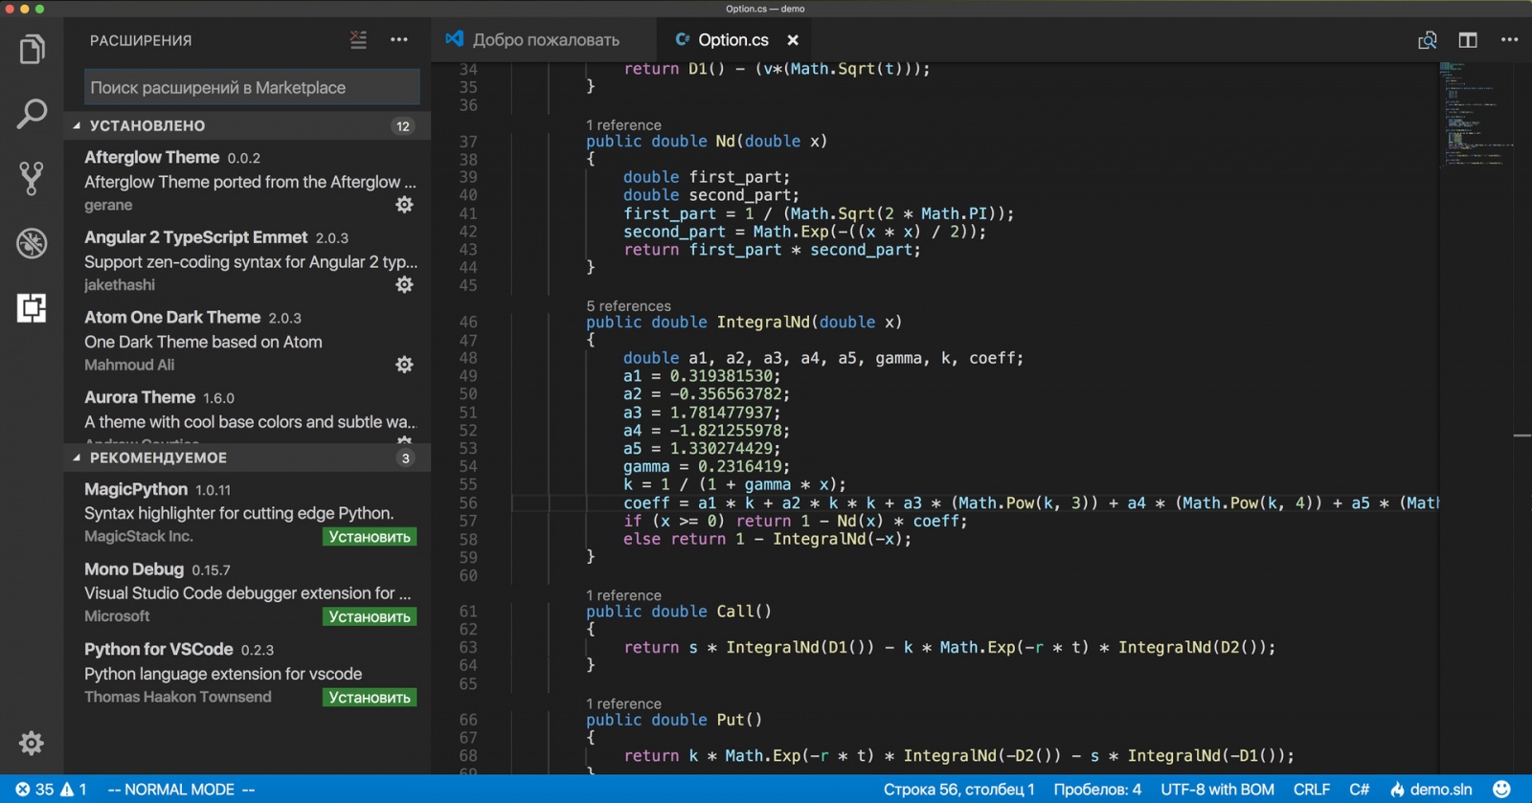Switch to the Добро пожаловать tab
This screenshot has width=1532, height=803.
[x=545, y=40]
